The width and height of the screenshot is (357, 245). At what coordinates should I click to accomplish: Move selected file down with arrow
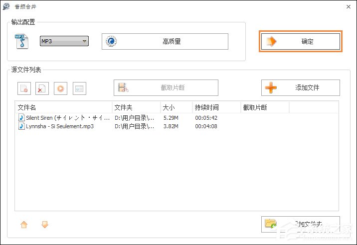tap(45, 225)
